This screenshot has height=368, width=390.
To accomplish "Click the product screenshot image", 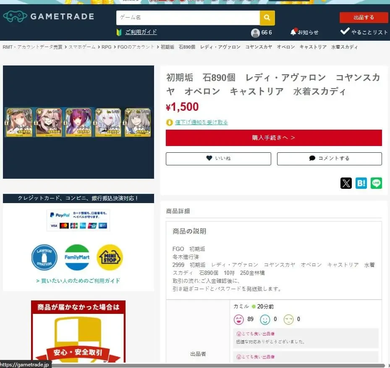I will click(79, 122).
